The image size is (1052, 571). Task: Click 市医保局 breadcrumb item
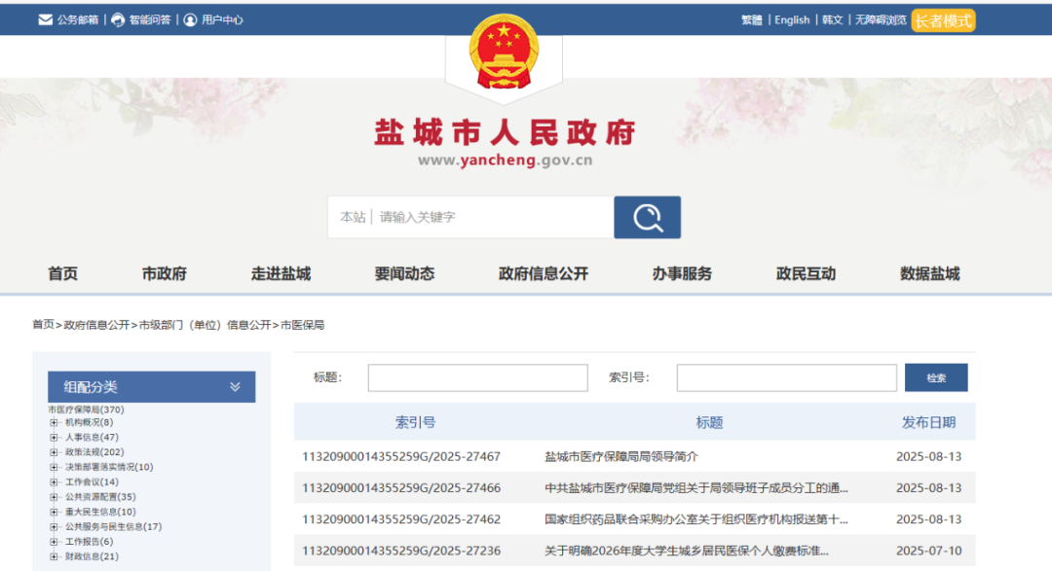[302, 324]
